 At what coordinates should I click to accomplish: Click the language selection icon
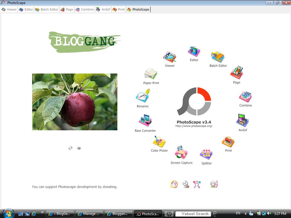[x=197, y=185]
